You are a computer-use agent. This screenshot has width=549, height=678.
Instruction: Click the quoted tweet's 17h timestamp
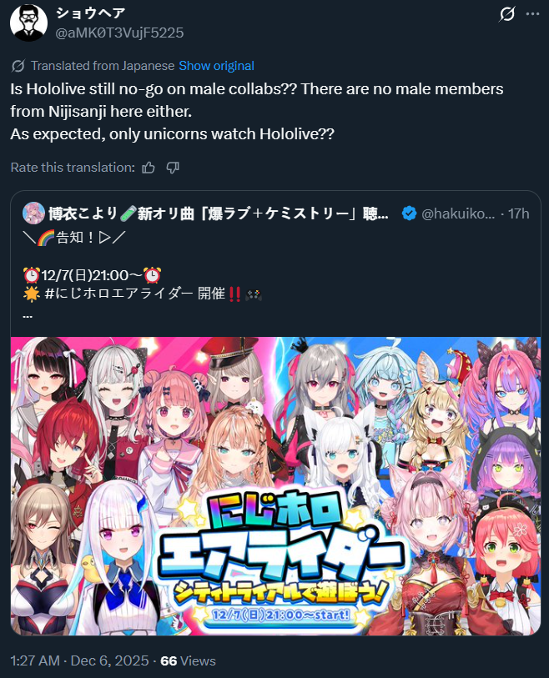click(518, 213)
